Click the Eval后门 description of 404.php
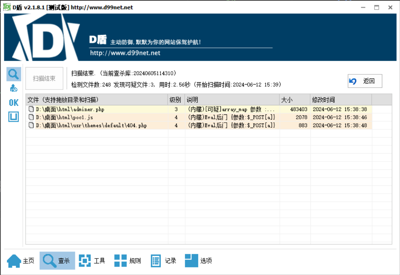The width and height of the screenshot is (400, 275). 232,125
